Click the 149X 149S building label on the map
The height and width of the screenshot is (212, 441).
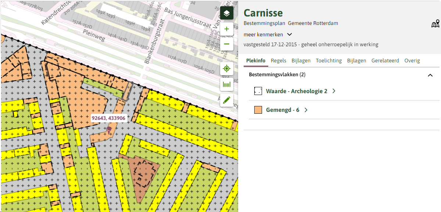pos(106,15)
